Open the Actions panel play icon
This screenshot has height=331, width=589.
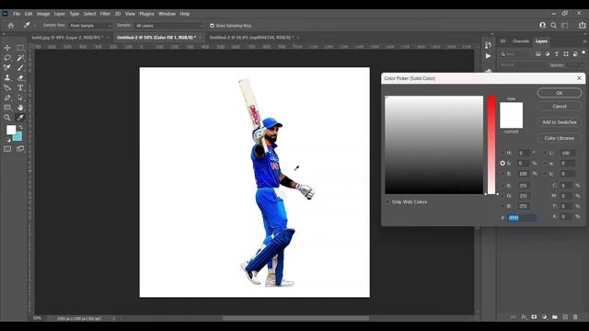pos(489,56)
